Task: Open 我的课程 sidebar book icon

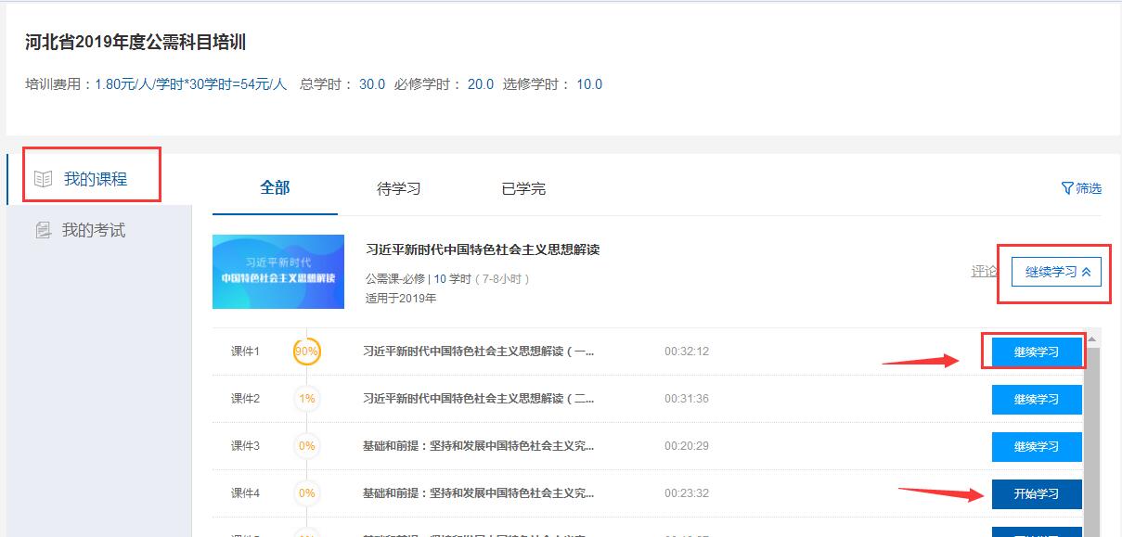Action: (43, 179)
